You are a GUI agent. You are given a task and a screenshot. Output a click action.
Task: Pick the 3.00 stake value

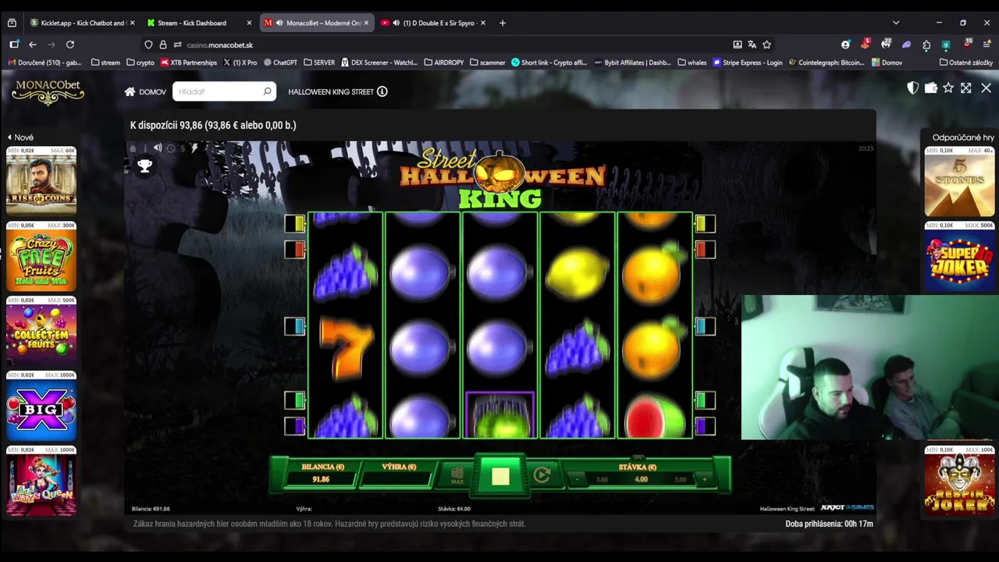[x=602, y=479]
